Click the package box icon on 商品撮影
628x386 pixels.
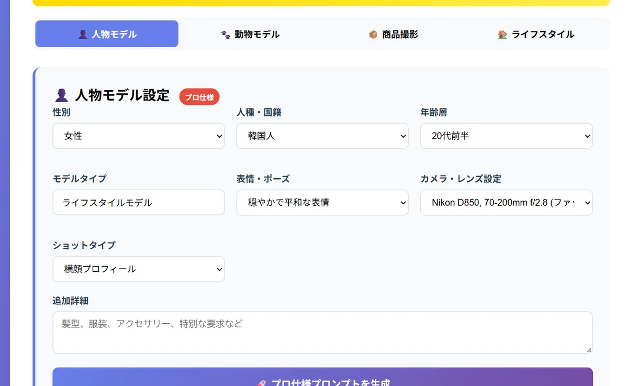(373, 35)
